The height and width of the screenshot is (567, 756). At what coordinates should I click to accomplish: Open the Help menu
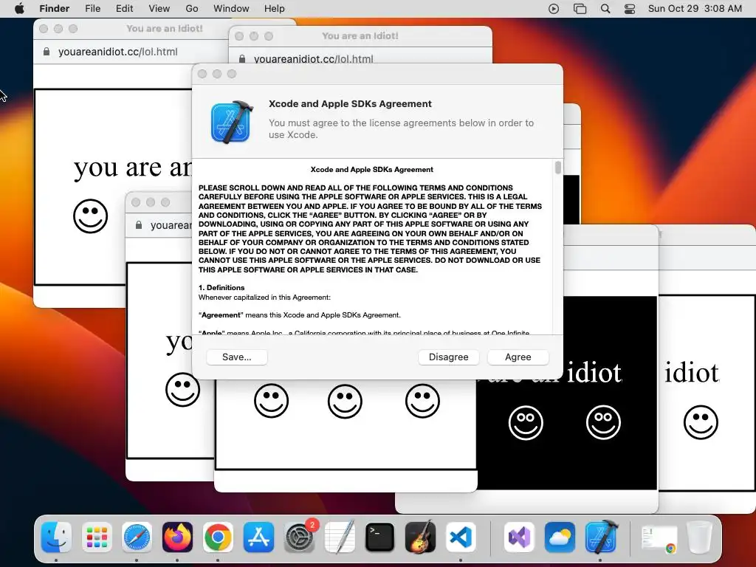(x=275, y=9)
